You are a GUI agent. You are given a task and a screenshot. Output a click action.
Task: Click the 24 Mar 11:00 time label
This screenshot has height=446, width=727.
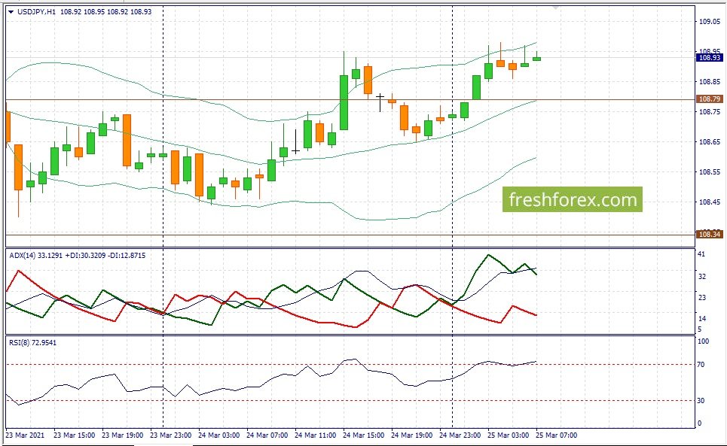click(x=315, y=435)
